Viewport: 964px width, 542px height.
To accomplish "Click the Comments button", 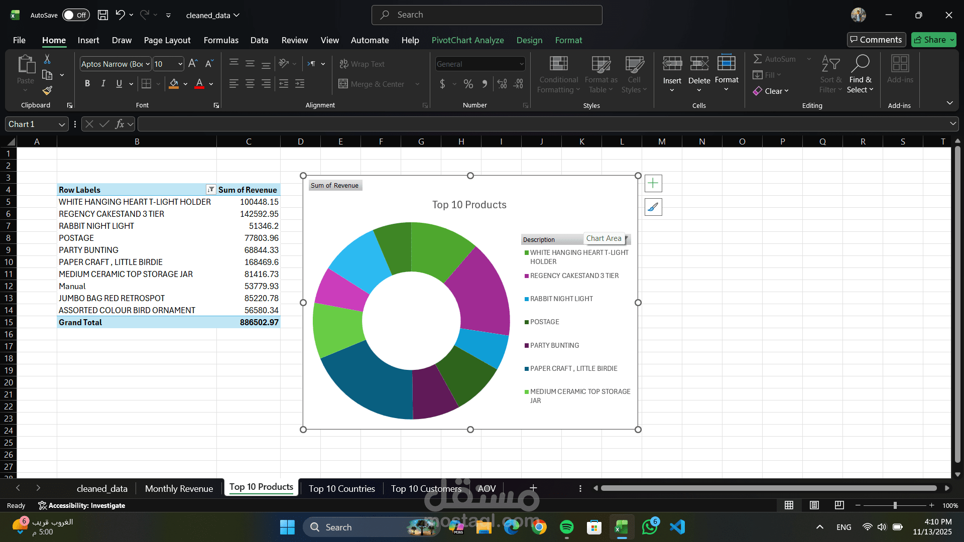I will 876,40.
